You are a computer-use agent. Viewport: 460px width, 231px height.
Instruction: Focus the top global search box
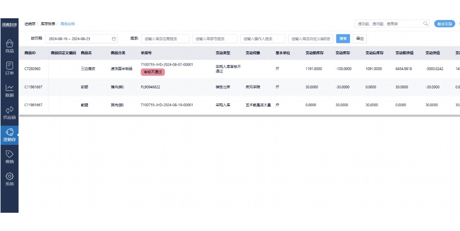pyautogui.click(x=392, y=24)
